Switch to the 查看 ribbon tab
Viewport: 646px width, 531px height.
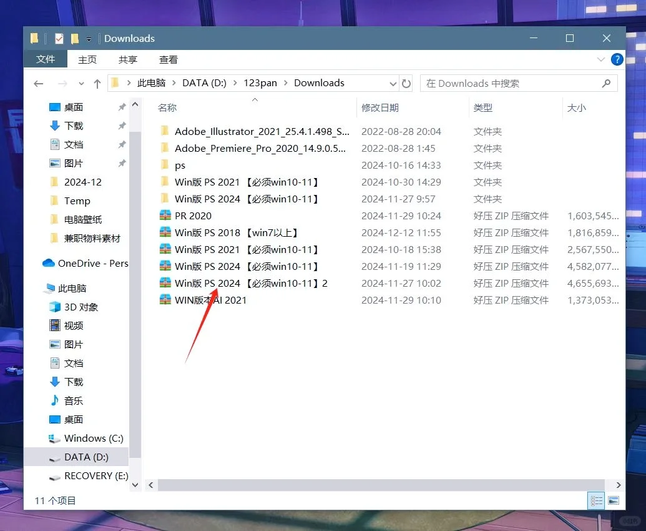(169, 59)
